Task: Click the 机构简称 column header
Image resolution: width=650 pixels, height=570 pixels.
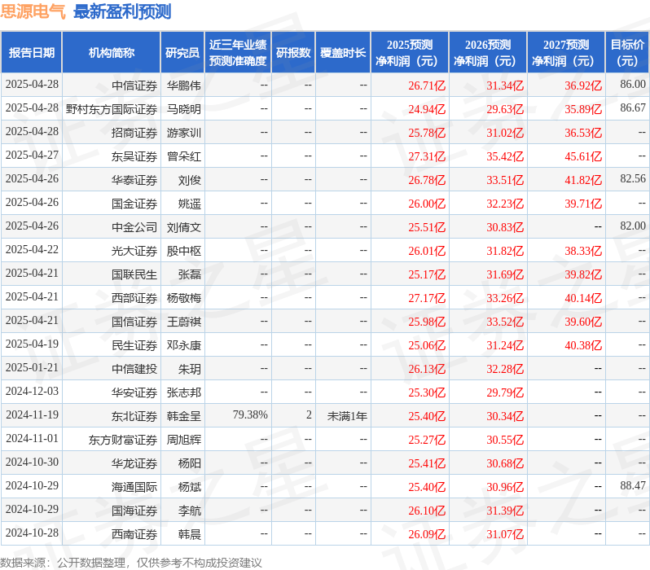Action: pyautogui.click(x=112, y=53)
